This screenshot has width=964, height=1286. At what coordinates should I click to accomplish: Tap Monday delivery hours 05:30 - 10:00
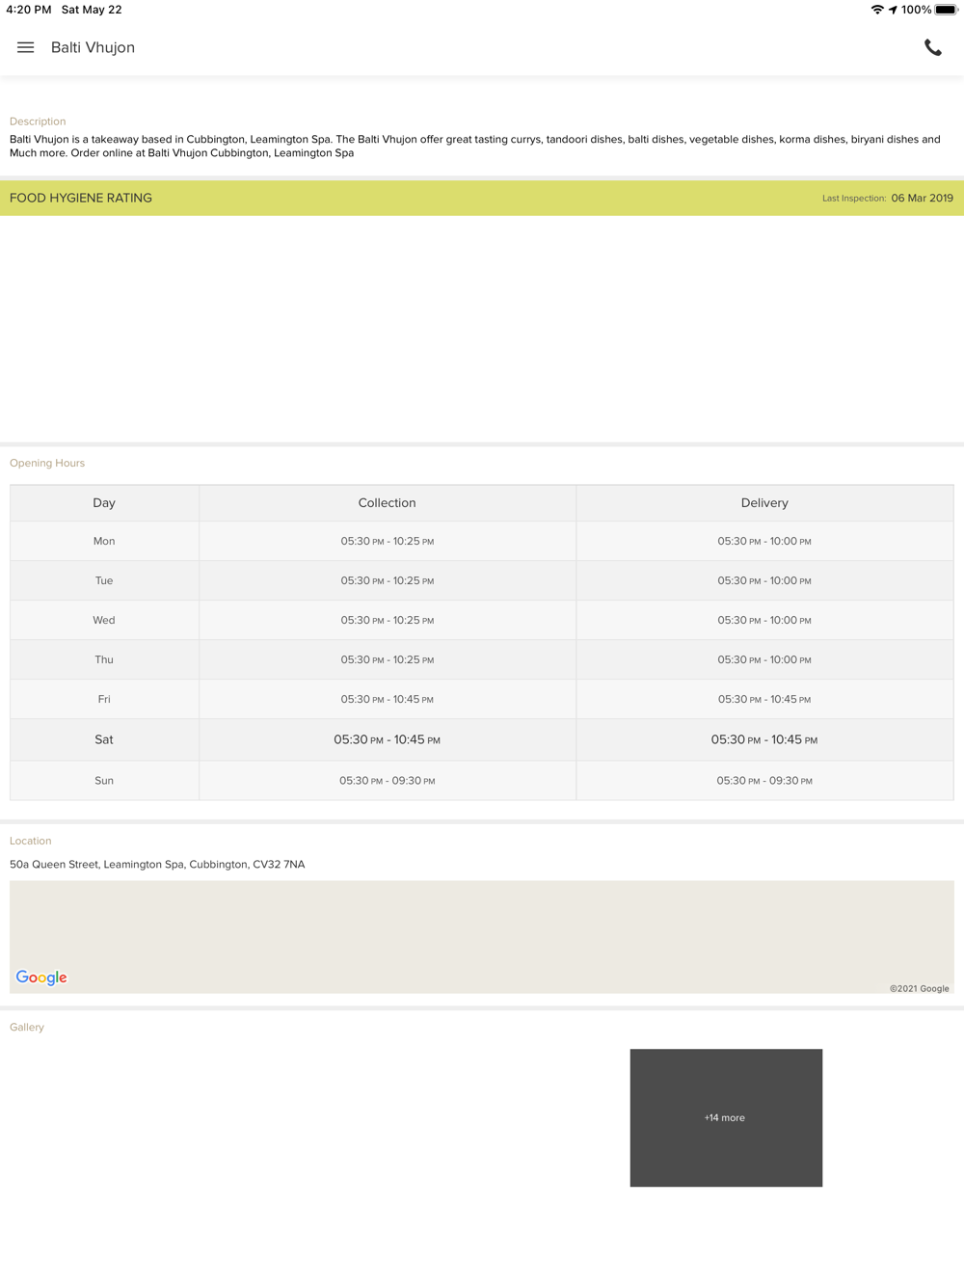pos(764,542)
